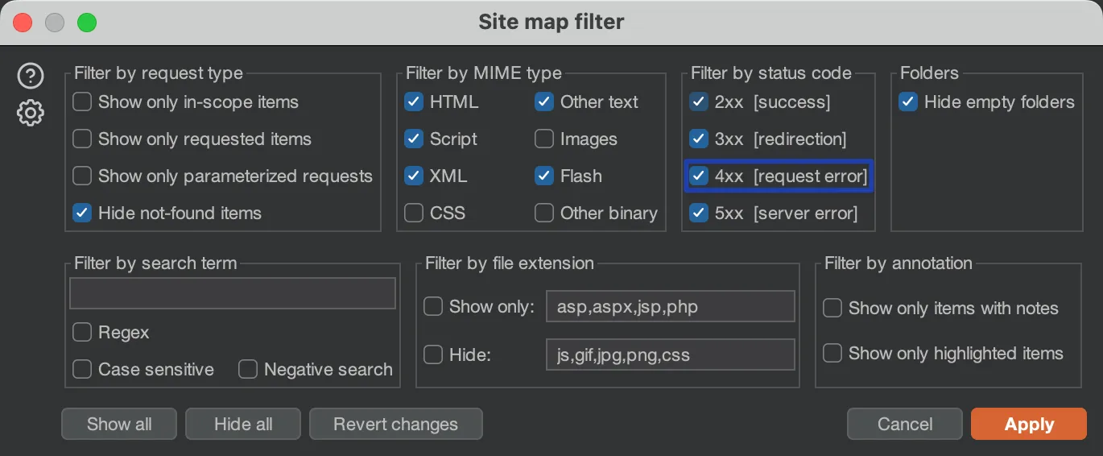Tick Show only requested items checkbox
Image resolution: width=1103 pixels, height=456 pixels.
coord(82,139)
